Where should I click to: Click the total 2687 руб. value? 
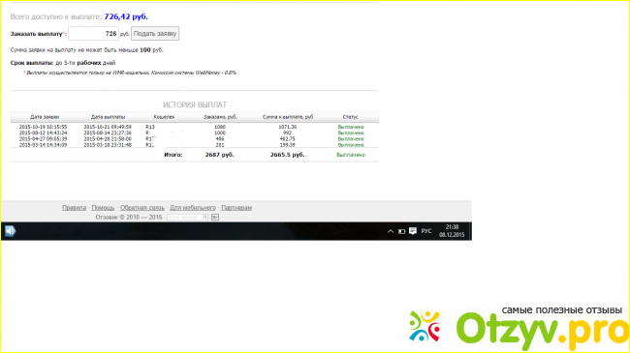(219, 155)
